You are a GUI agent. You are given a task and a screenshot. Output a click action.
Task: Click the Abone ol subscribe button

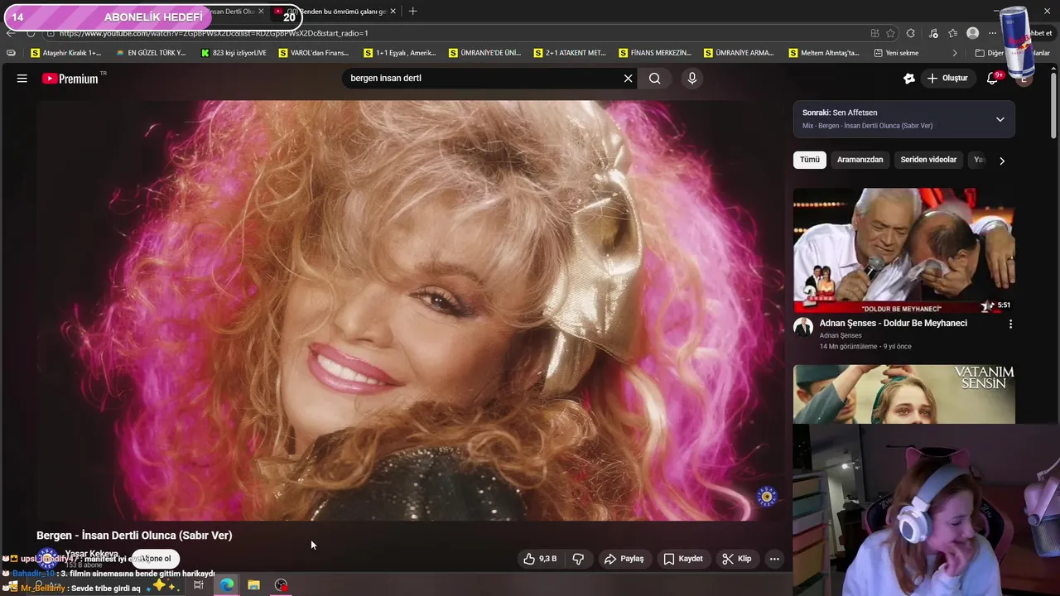coord(156,559)
